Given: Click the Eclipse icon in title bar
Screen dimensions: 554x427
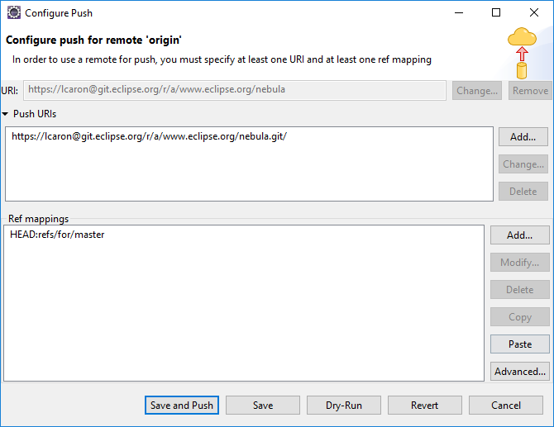Looking at the screenshot, I should (x=12, y=12).
